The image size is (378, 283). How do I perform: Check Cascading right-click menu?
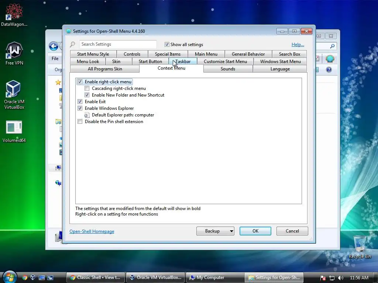tap(87, 88)
